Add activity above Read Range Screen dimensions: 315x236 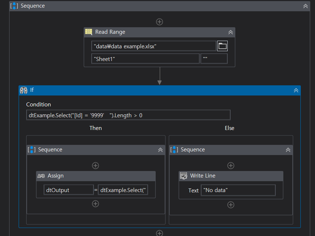pyautogui.click(x=160, y=22)
